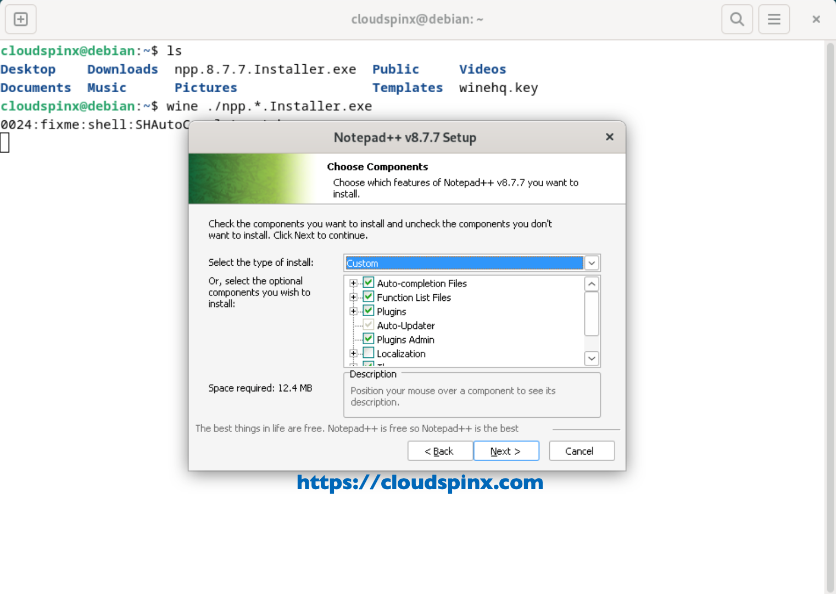Open the cloudspinx.com link
836x594 pixels.
(419, 482)
